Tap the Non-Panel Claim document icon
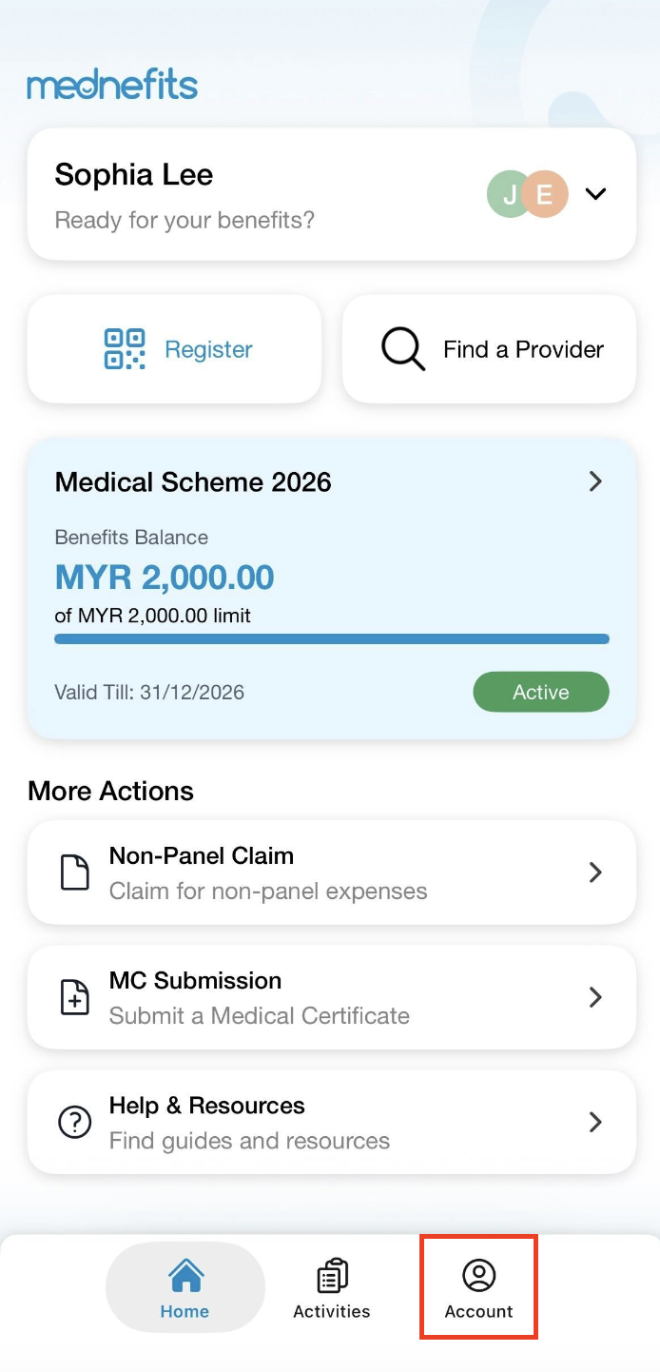 (x=75, y=872)
